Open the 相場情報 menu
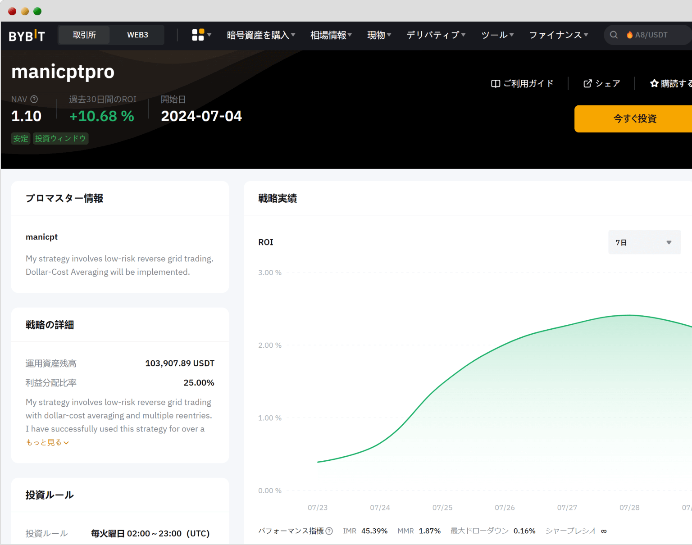692x545 pixels. [x=331, y=35]
